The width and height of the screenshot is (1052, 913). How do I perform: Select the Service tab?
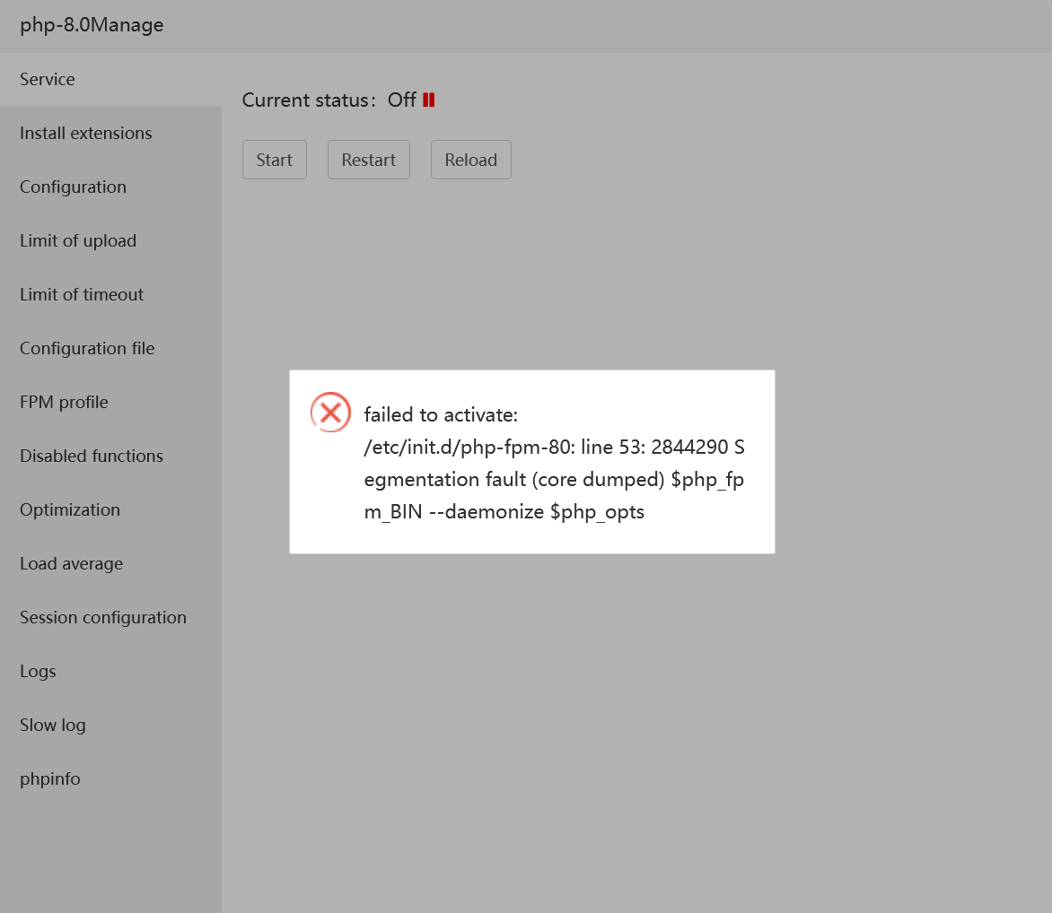point(48,79)
